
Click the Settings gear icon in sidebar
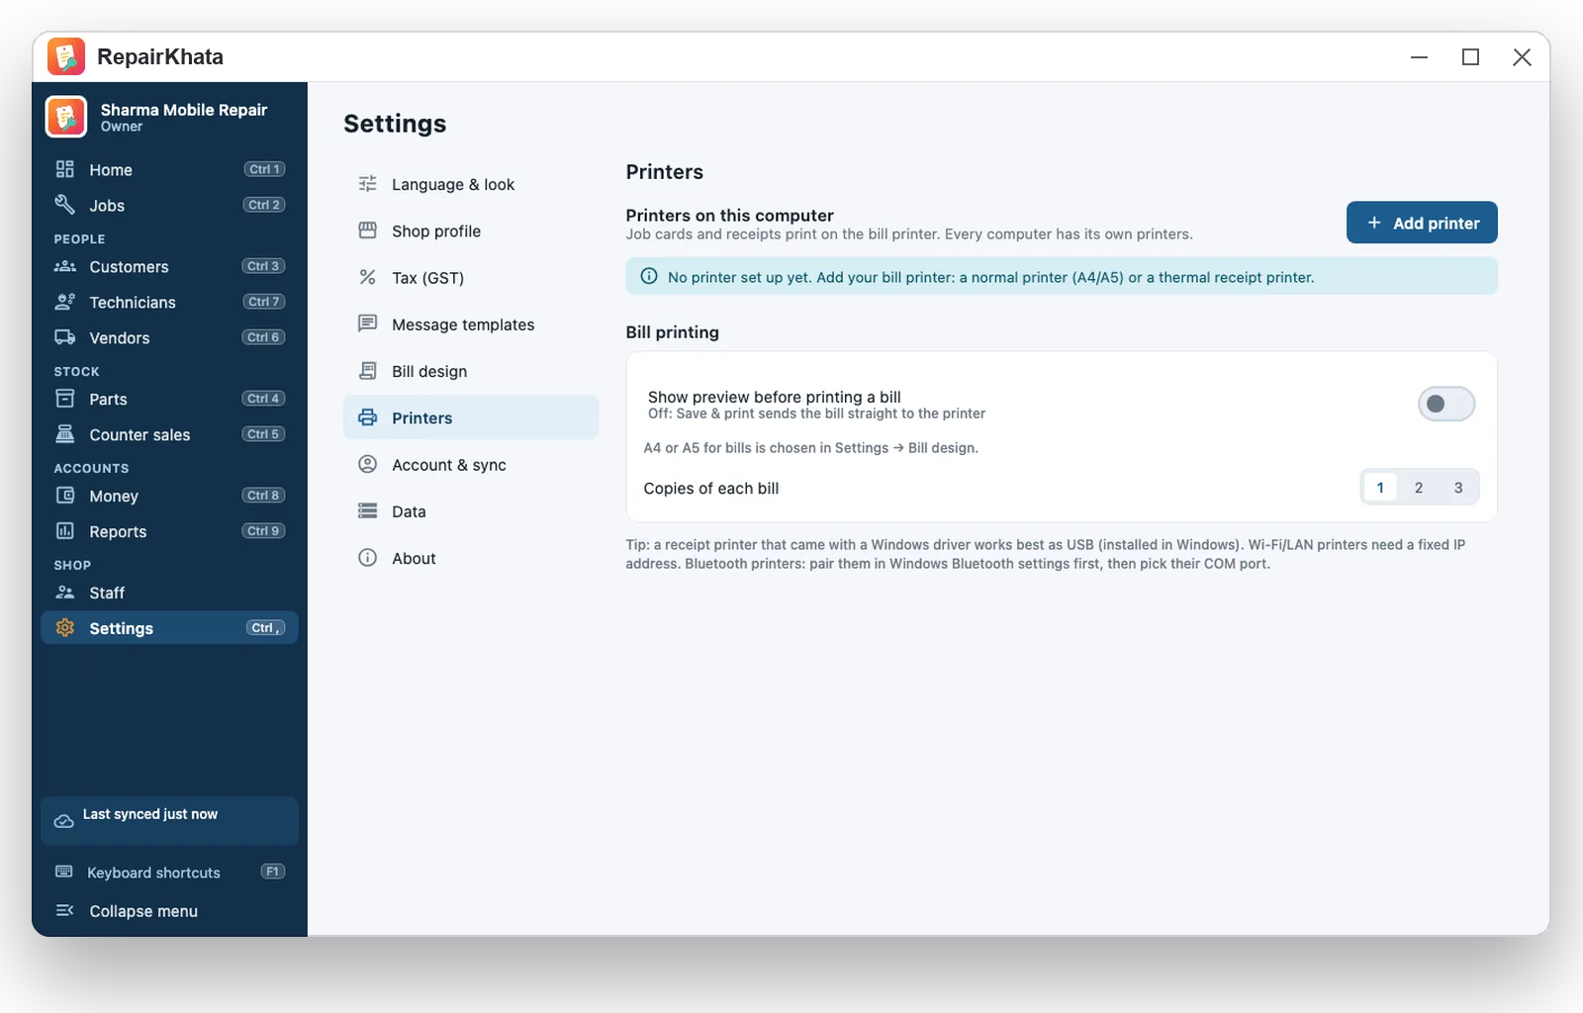[x=65, y=628]
